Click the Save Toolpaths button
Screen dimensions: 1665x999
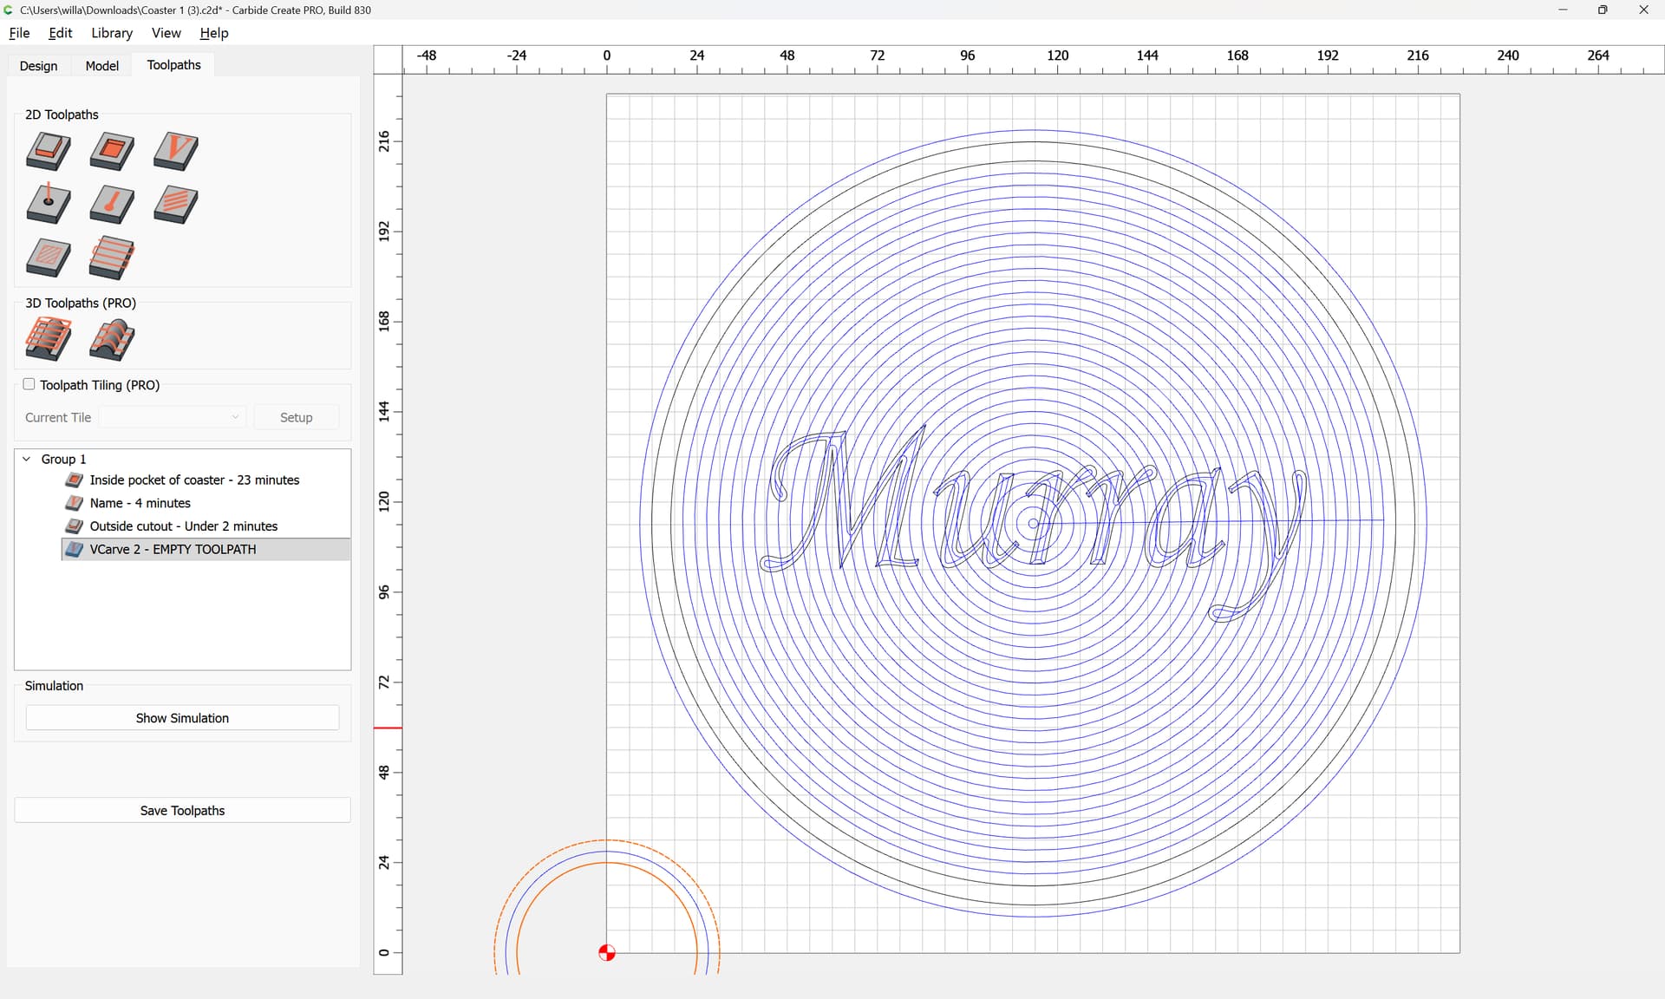pos(182,811)
